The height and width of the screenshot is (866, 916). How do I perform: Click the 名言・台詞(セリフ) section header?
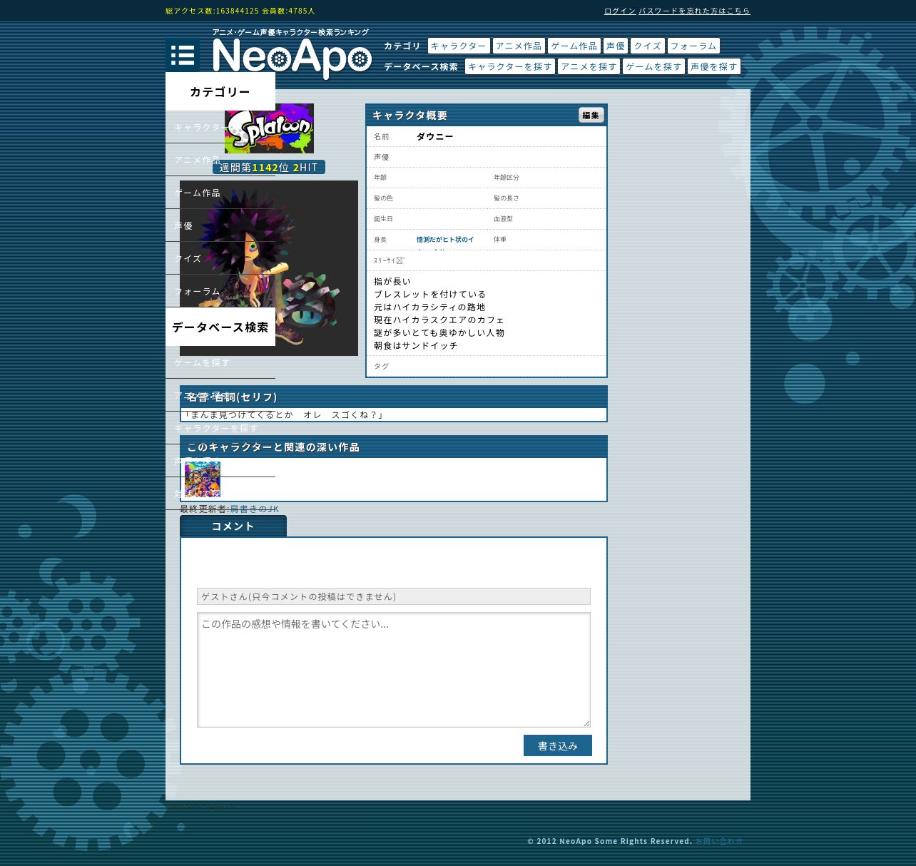394,397
